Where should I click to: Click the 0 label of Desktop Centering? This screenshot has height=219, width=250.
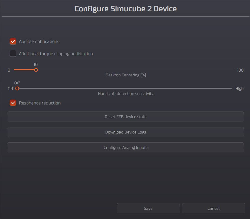tap(9, 70)
